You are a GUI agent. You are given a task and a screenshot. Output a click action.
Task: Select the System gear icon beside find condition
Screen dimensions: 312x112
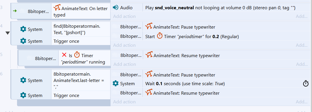click(x=23, y=29)
